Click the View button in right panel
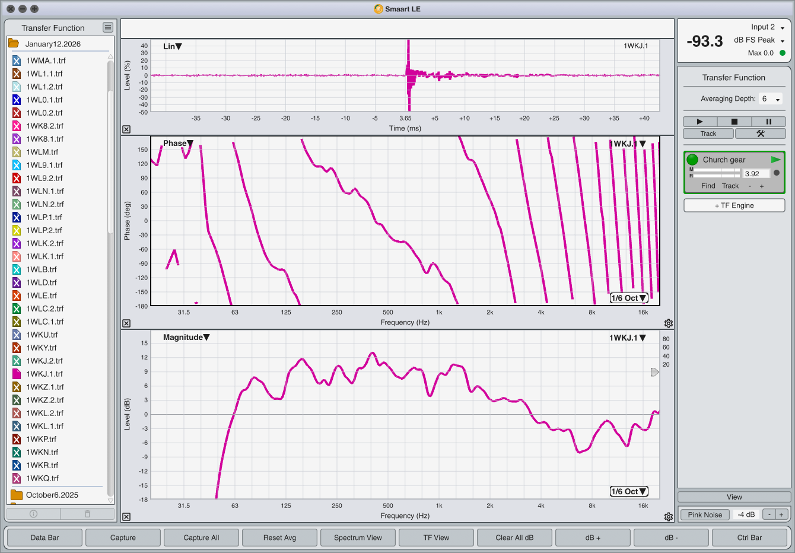This screenshot has height=553, width=795. (x=734, y=497)
